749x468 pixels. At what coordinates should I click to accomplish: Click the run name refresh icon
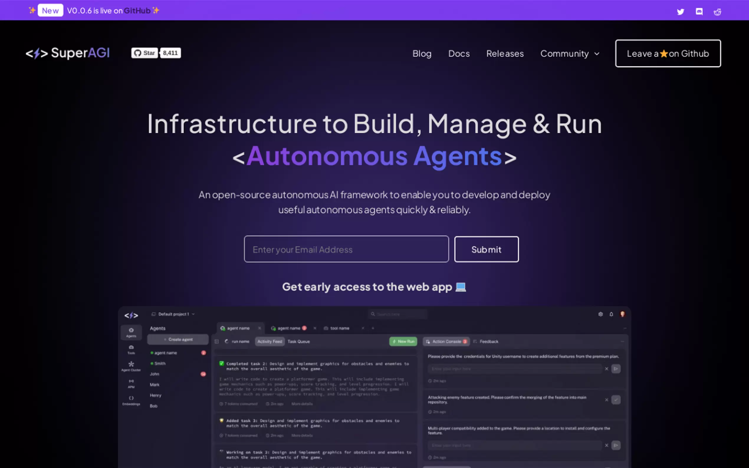[x=227, y=341]
